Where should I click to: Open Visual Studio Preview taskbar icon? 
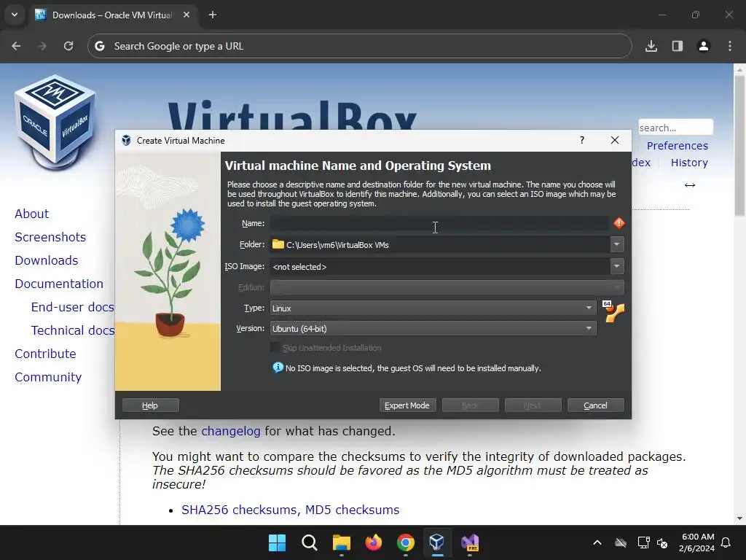point(470,542)
